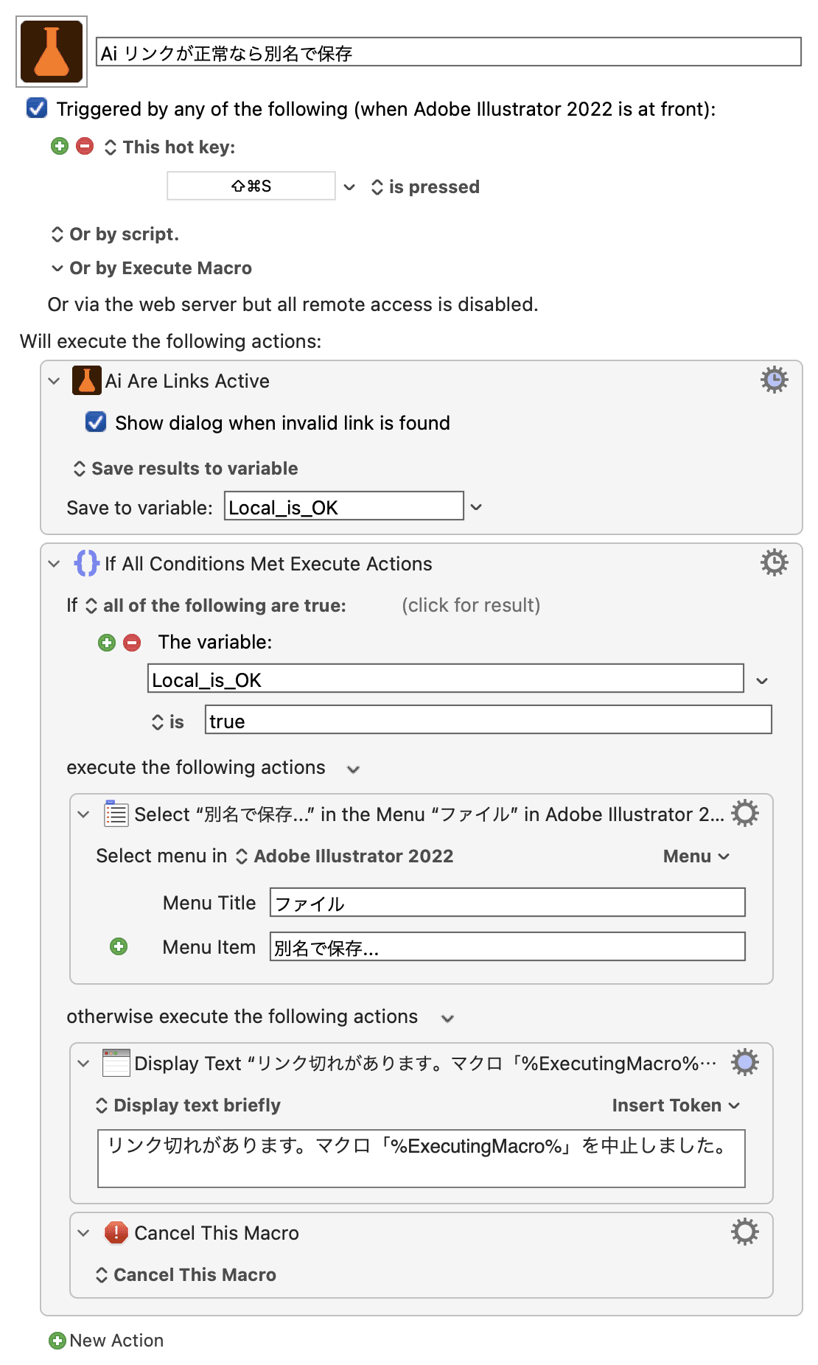This screenshot has height=1365, width=818.
Task: Add a condition with the green plus button
Action: pyautogui.click(x=107, y=643)
